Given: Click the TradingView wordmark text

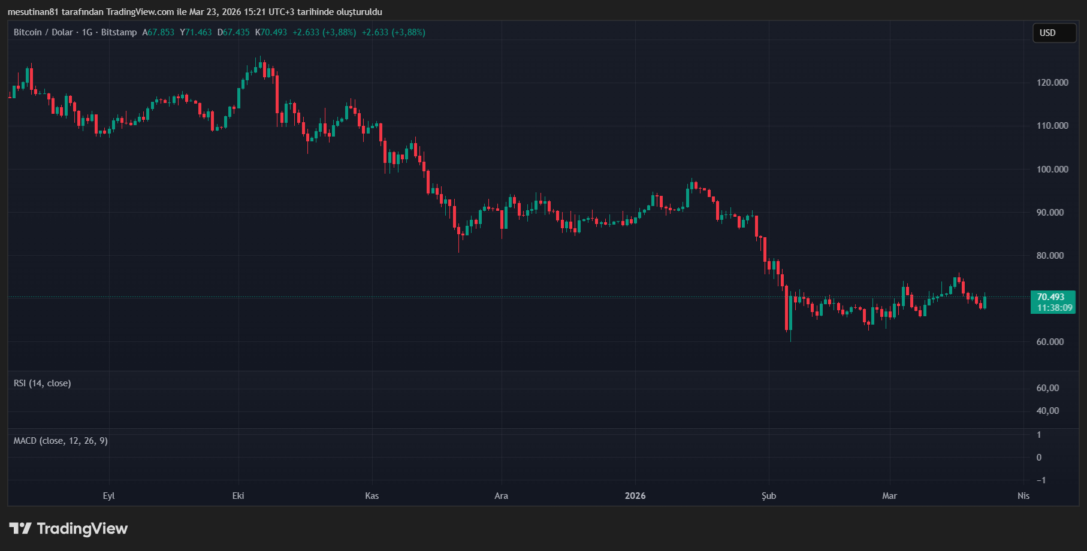Looking at the screenshot, I should 82,528.
